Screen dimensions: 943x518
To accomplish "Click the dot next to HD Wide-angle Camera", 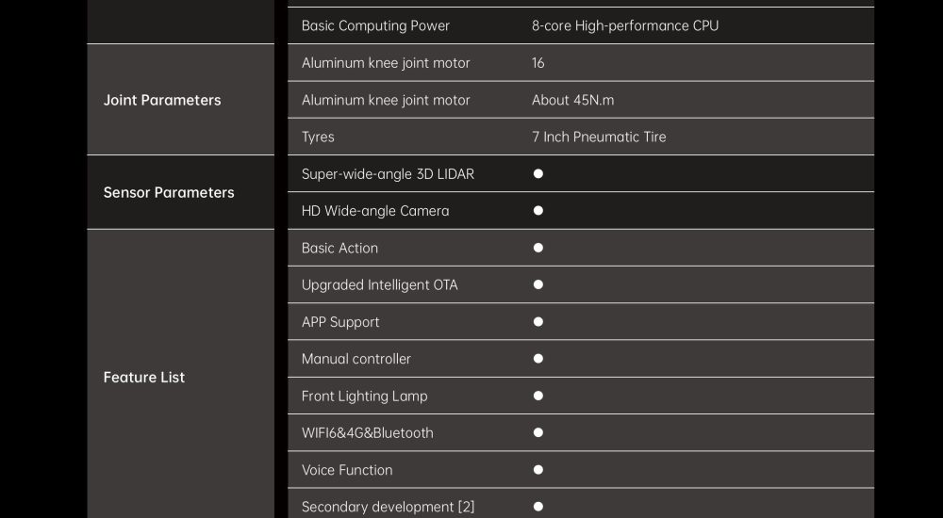I will click(x=538, y=210).
